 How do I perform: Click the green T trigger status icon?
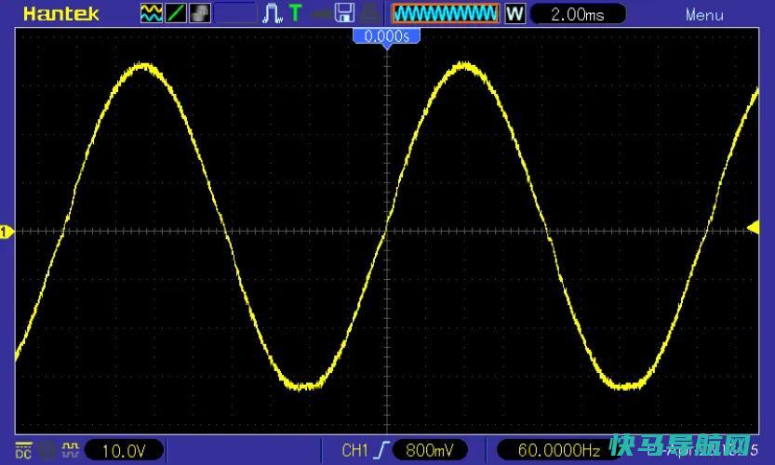(x=295, y=13)
